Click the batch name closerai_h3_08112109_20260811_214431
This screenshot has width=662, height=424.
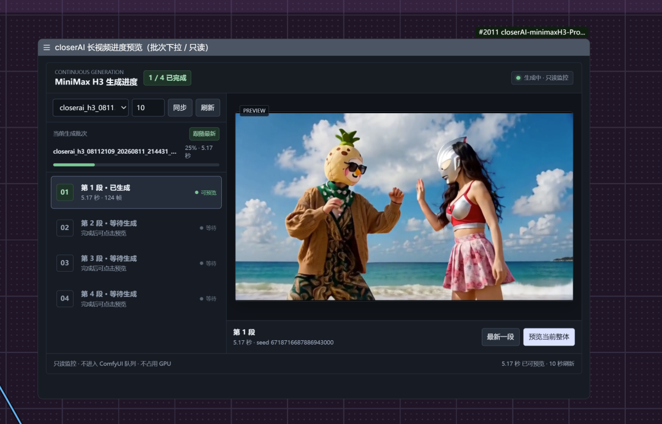tap(115, 151)
